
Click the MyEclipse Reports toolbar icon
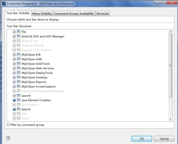click(19, 82)
